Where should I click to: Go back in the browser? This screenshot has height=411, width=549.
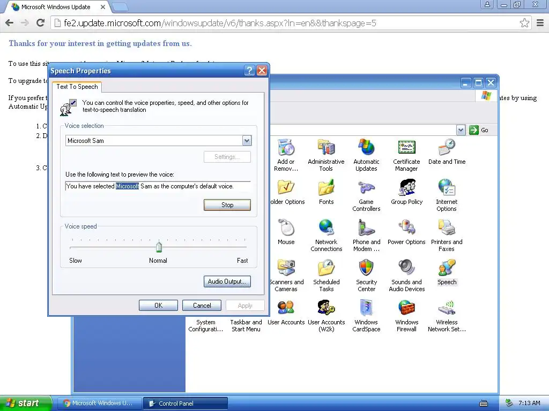click(x=10, y=23)
